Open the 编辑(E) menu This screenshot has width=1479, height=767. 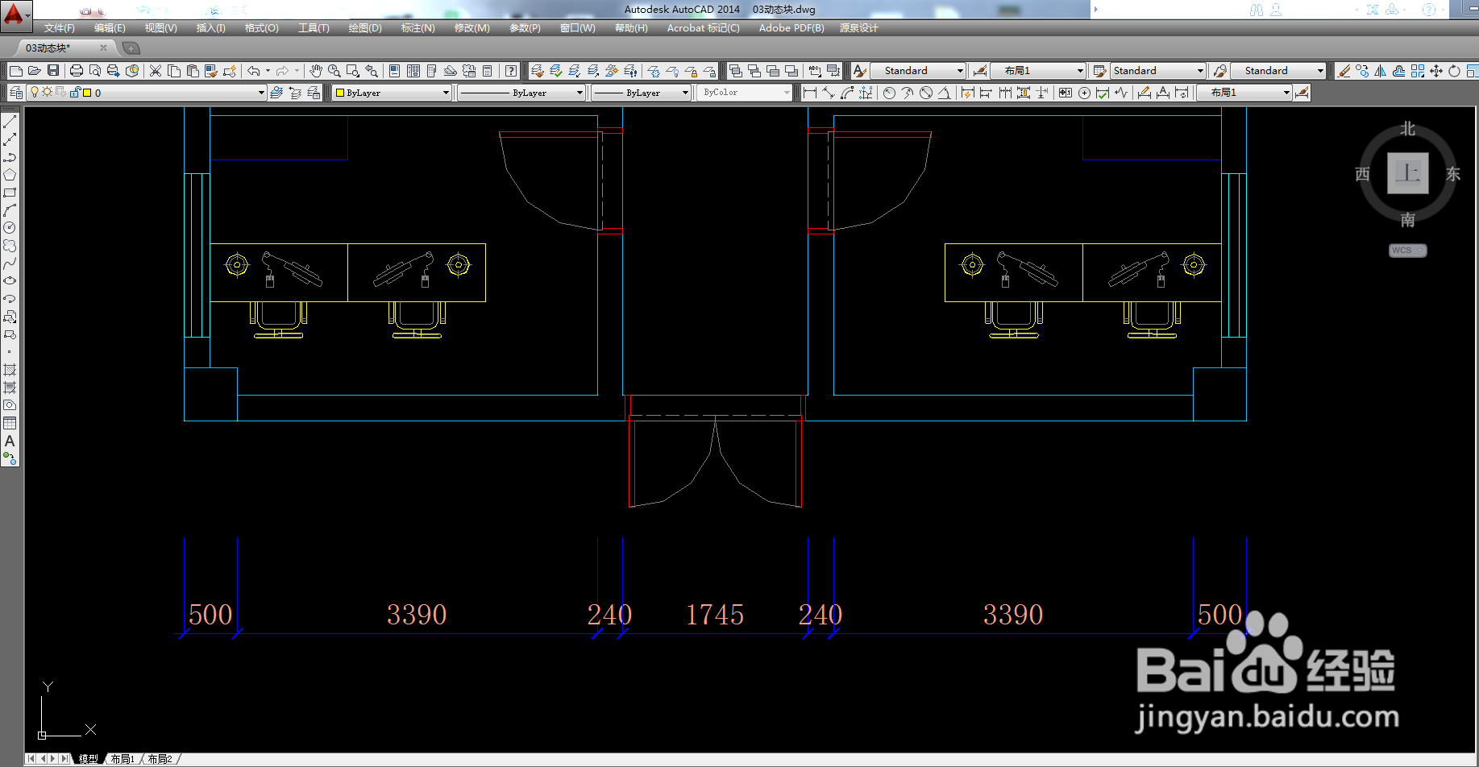click(x=110, y=28)
